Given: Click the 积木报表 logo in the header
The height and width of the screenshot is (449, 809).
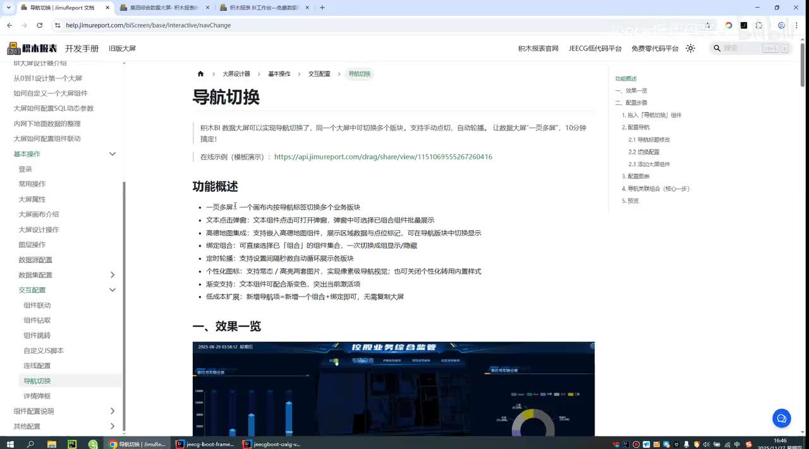Looking at the screenshot, I should click(32, 48).
